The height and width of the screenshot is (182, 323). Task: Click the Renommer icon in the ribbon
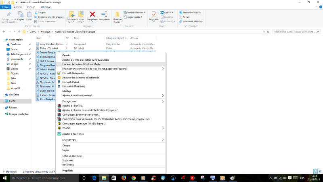tap(104, 16)
